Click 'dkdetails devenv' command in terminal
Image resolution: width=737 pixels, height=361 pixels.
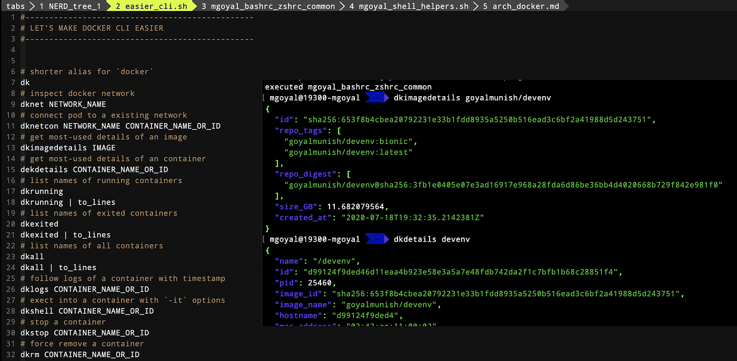tap(432, 239)
